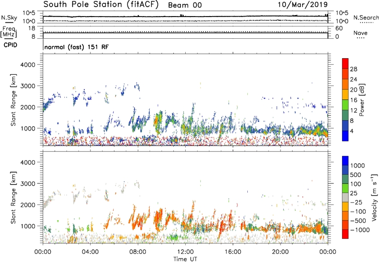Click the '28' tick on the power colorbar

pos(353,69)
